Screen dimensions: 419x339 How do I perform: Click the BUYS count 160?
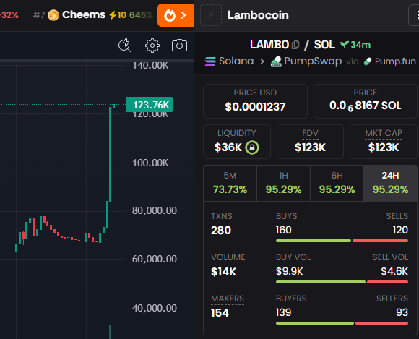(x=284, y=230)
